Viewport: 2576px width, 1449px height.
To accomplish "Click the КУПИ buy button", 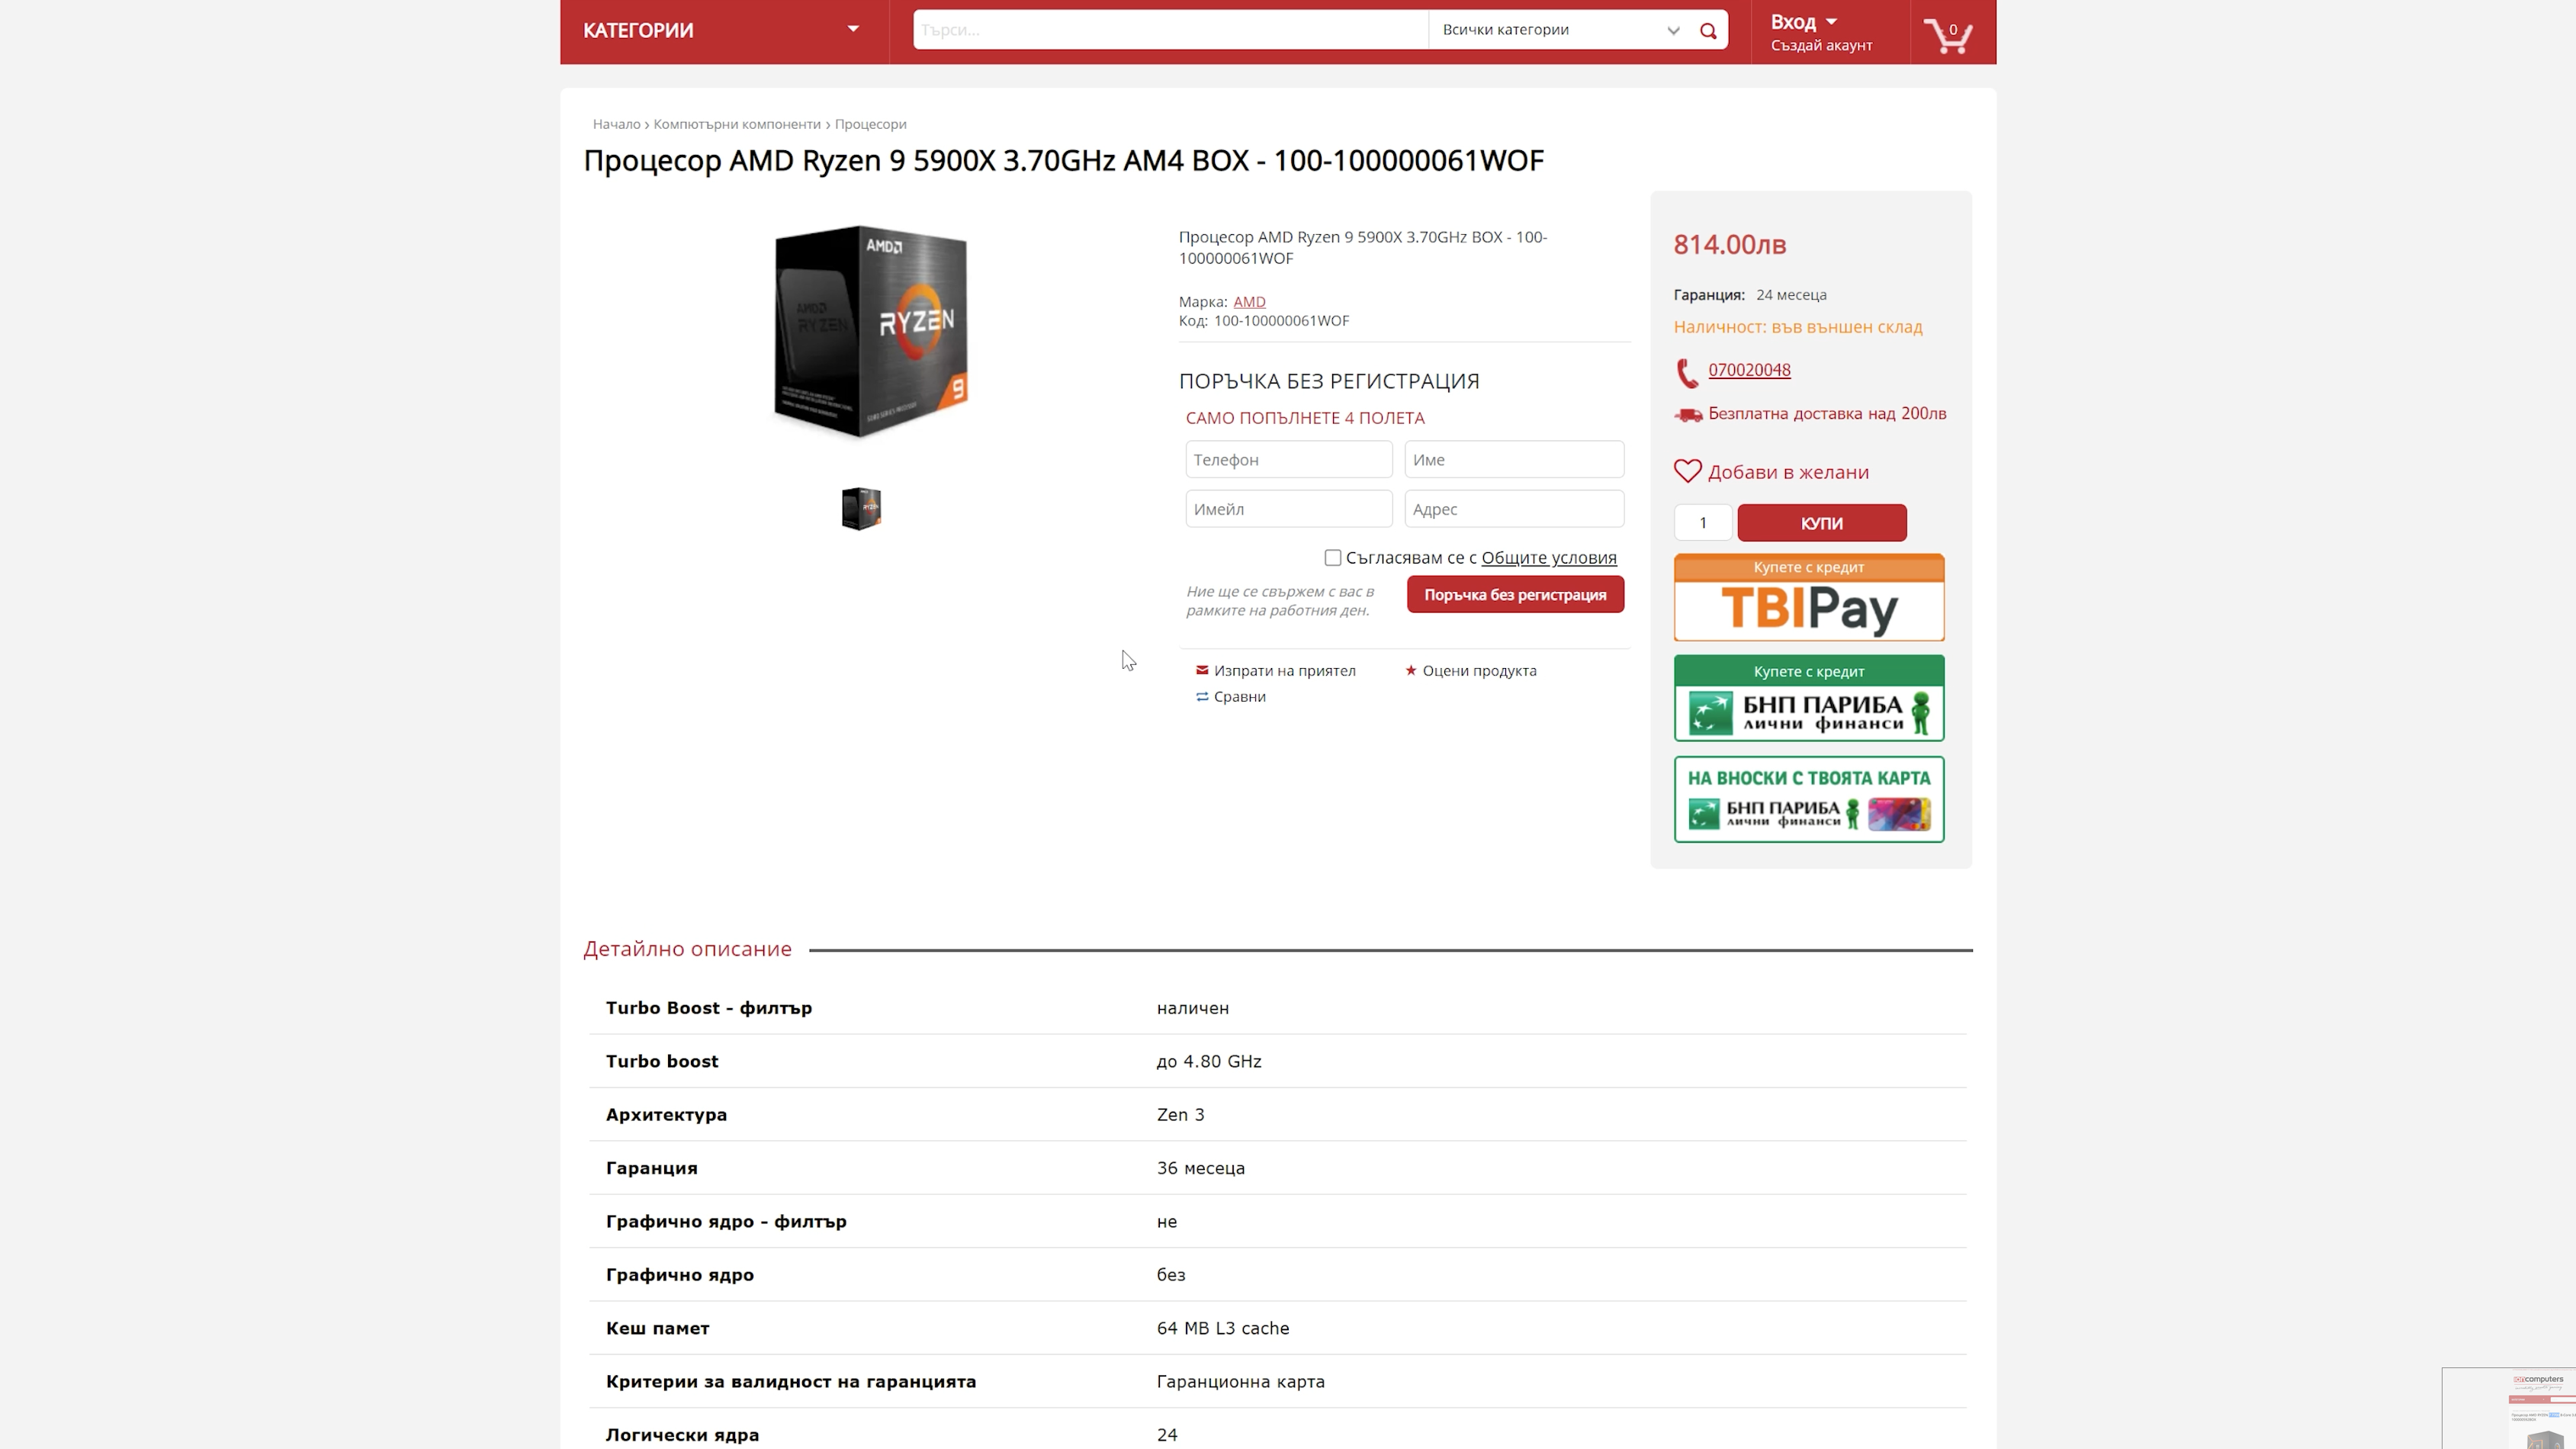I will (x=1821, y=523).
